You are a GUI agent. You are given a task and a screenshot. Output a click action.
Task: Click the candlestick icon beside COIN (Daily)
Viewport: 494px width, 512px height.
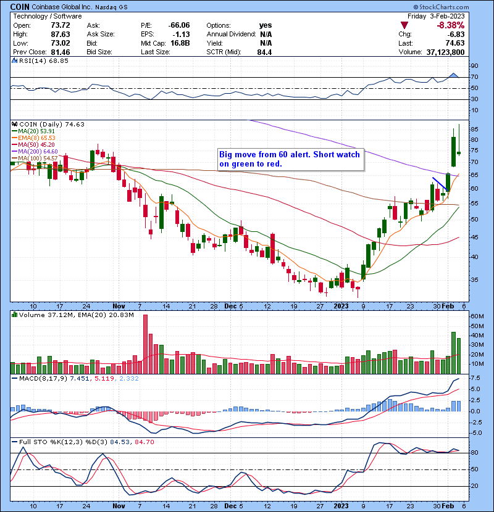(x=14, y=124)
